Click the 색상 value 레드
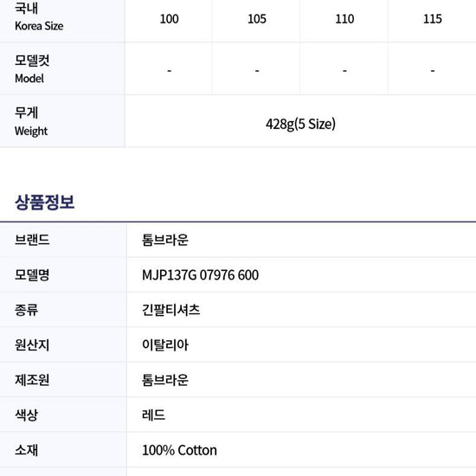The image size is (476, 476). 153,415
